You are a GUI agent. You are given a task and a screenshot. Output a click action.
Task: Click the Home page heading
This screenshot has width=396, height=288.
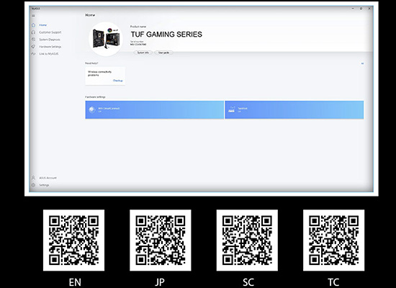point(90,15)
